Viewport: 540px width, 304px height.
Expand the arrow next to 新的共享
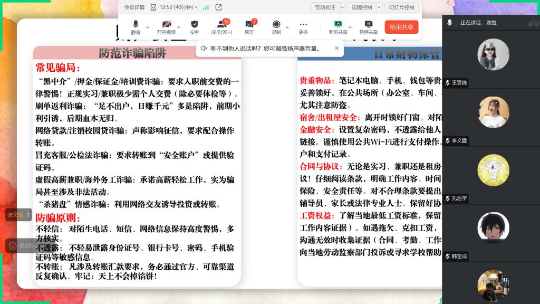[350, 27]
